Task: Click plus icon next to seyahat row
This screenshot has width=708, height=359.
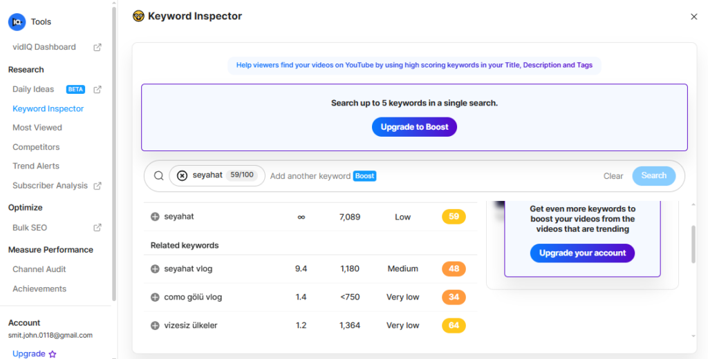Action: pyautogui.click(x=155, y=217)
